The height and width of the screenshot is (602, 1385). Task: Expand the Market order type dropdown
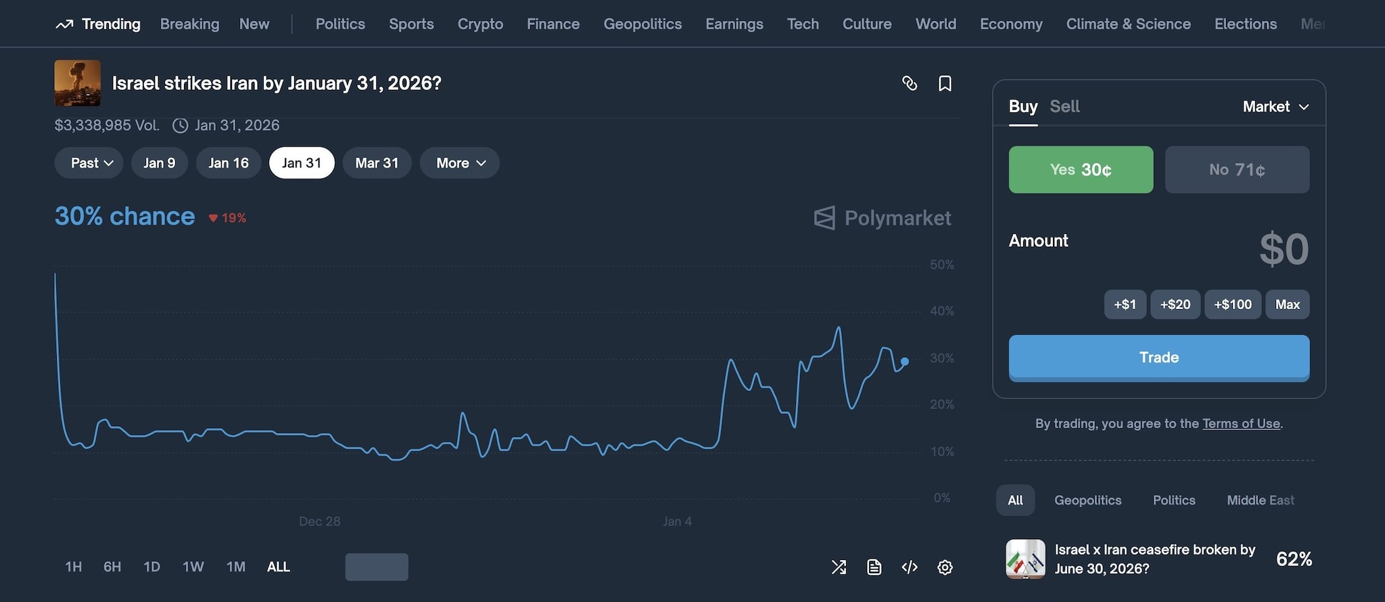[1275, 106]
